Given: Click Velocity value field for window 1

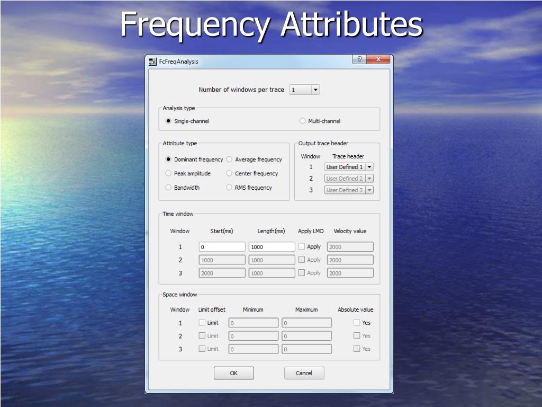Looking at the screenshot, I should [350, 247].
